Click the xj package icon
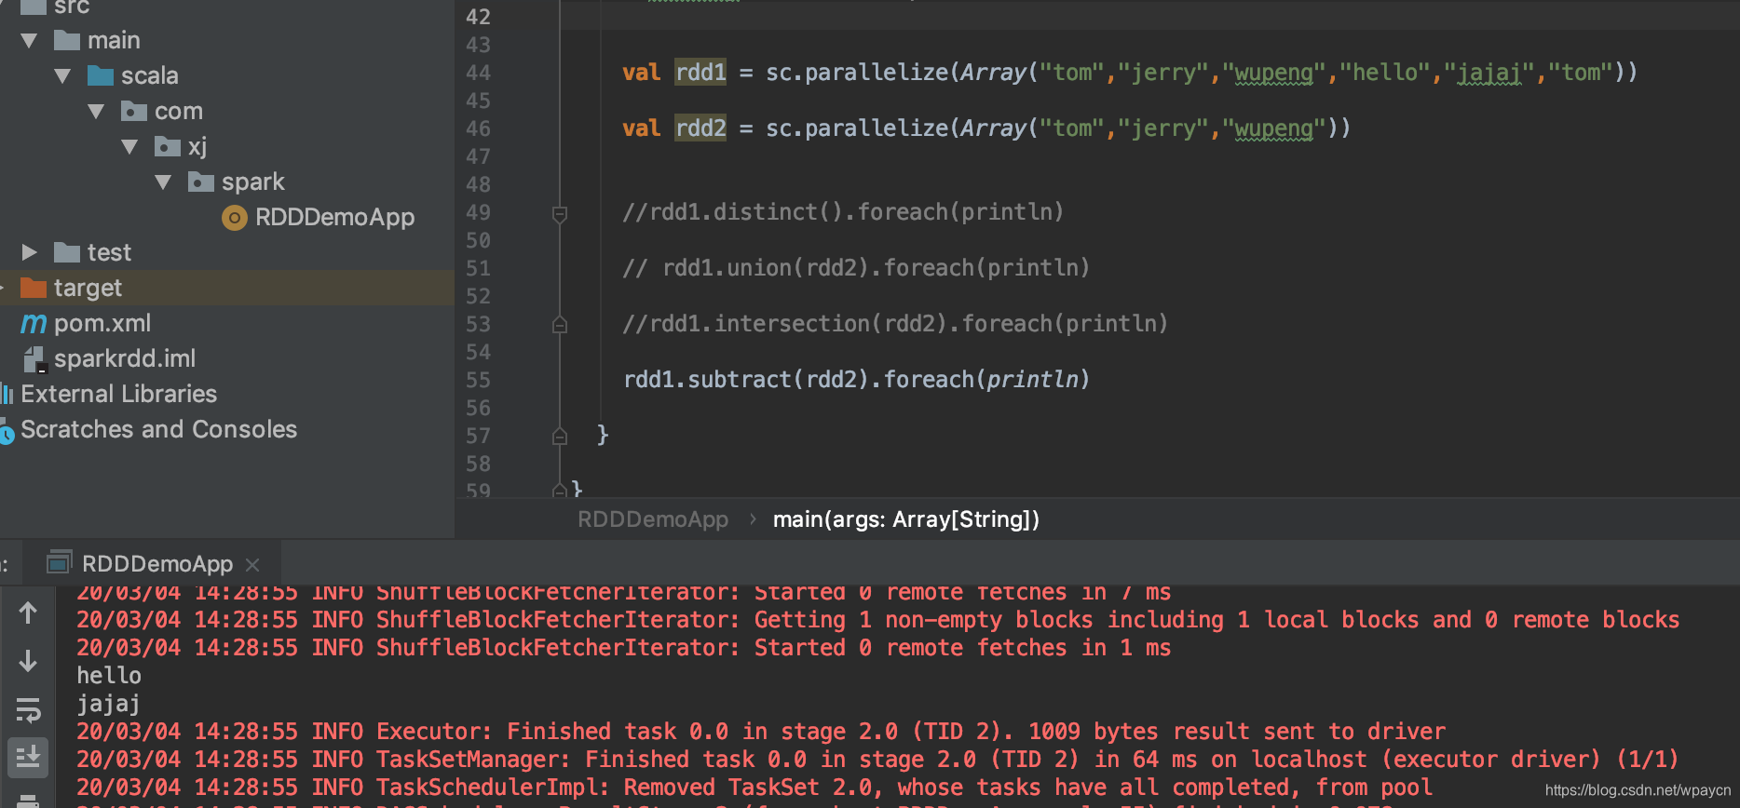The height and width of the screenshot is (808, 1740). click(x=168, y=146)
